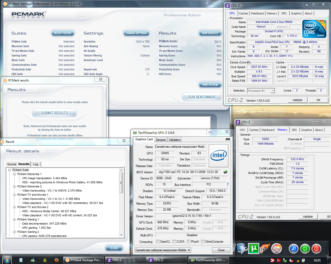Open the Graphics tab in bottom CPU-Z window
Viewport: 331px width, 264px height.
[306, 130]
